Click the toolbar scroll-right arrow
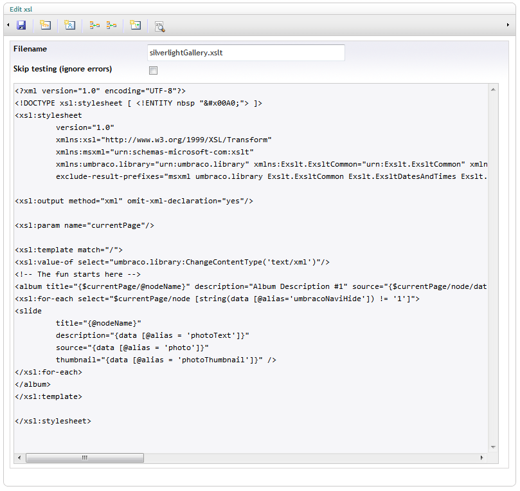This screenshot has height=491, width=520. pos(508,25)
